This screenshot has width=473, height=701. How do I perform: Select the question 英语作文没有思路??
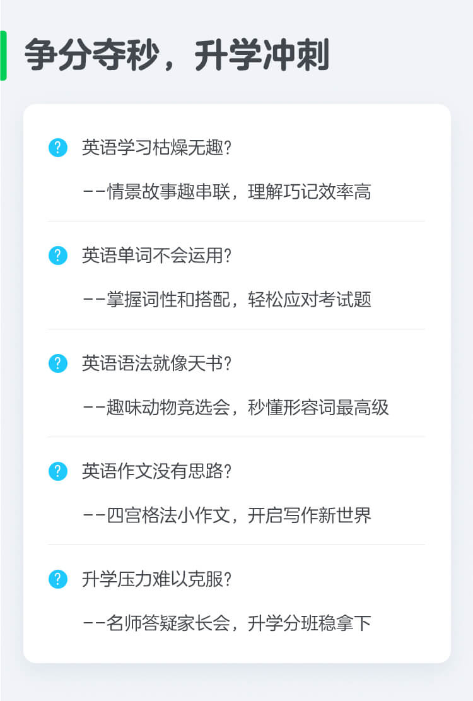point(157,471)
